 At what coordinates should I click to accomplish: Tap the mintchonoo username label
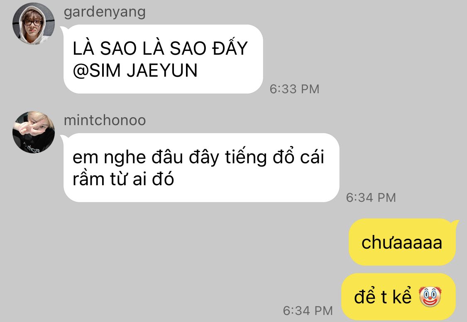point(105,120)
